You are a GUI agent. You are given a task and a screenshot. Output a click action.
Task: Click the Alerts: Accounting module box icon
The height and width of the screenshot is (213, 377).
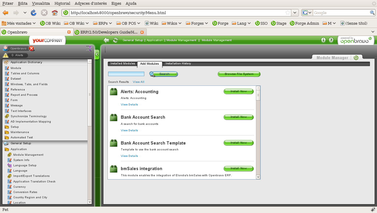pos(114,92)
